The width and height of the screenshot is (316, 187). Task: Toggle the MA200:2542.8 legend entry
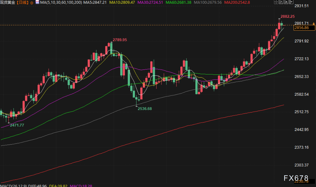237,2
